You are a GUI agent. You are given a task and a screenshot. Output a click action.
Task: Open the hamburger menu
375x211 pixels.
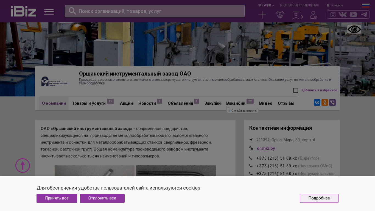pos(49,12)
